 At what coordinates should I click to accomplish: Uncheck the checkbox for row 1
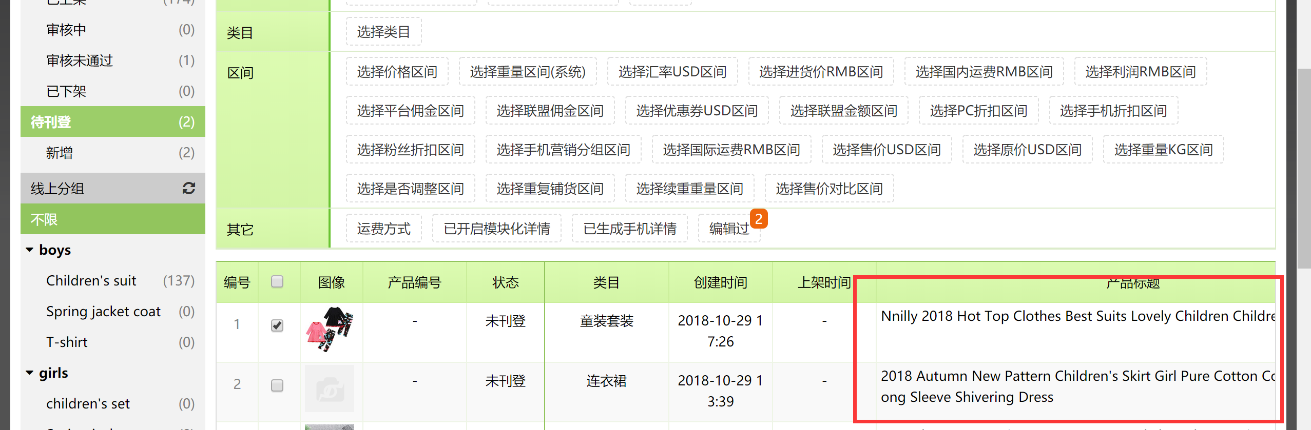(277, 325)
